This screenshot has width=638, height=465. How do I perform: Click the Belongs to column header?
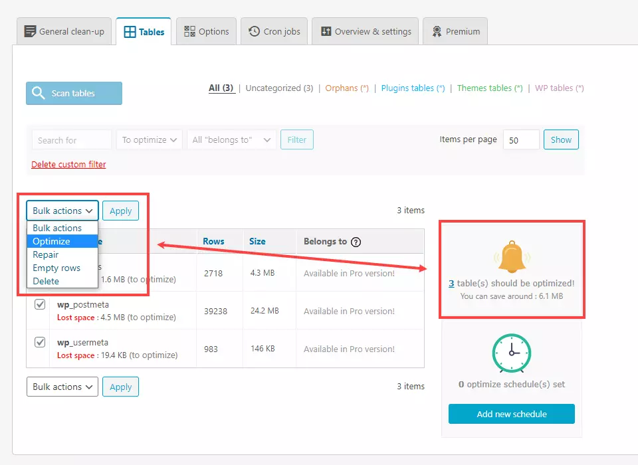(325, 241)
